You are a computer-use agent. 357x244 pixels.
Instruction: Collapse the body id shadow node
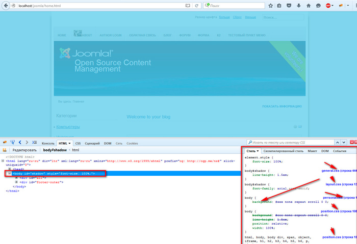tap(10, 173)
